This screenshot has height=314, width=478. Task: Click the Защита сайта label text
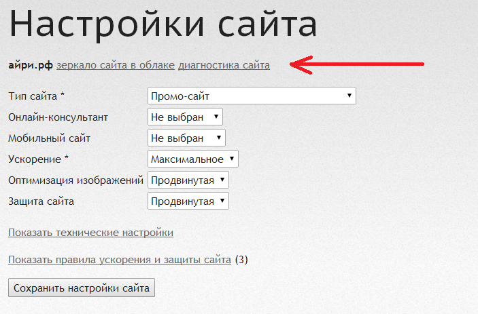(41, 201)
